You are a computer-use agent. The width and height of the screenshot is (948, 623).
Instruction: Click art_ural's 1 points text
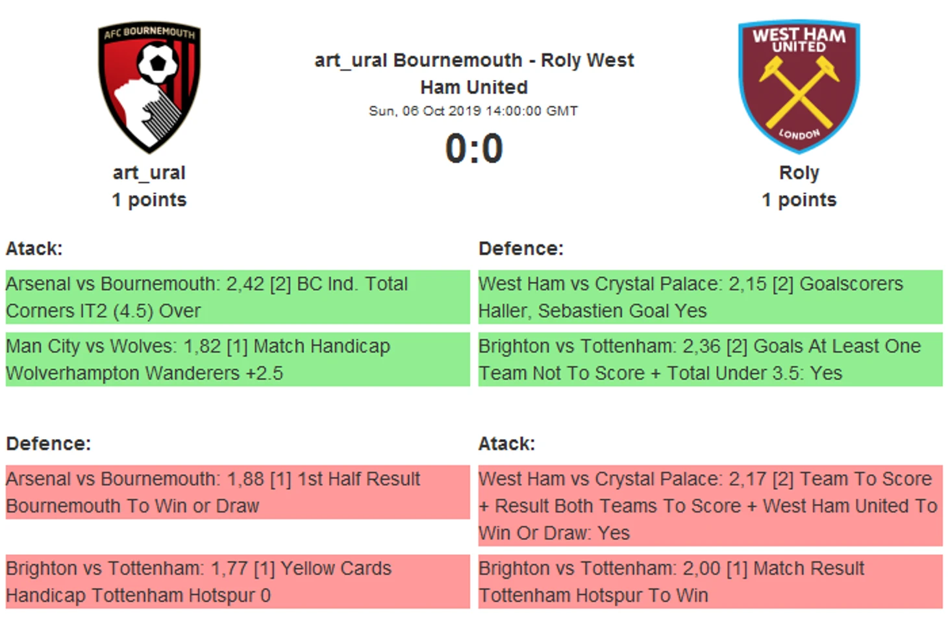[x=149, y=200]
